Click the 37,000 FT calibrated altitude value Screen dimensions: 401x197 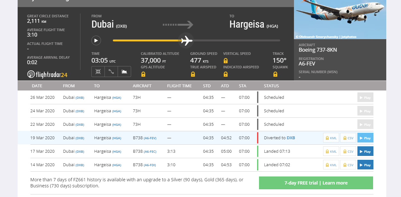click(153, 60)
